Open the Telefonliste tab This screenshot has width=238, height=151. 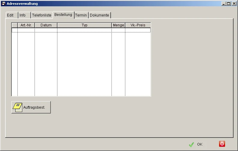point(41,15)
